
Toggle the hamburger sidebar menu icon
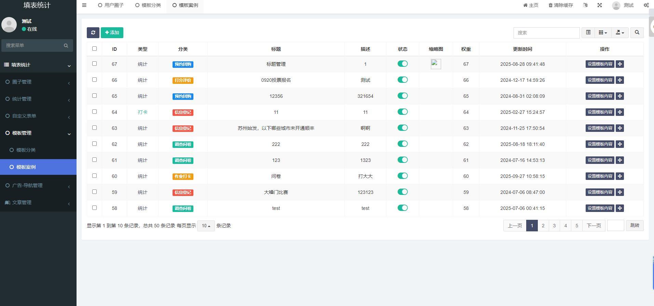[x=84, y=5]
